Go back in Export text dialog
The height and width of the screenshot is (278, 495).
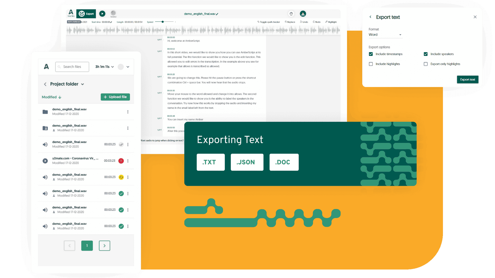(370, 17)
